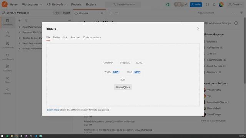Click the sync status icon
Image resolution: width=246 pixels, height=138 pixels.
pyautogui.click(x=168, y=5)
